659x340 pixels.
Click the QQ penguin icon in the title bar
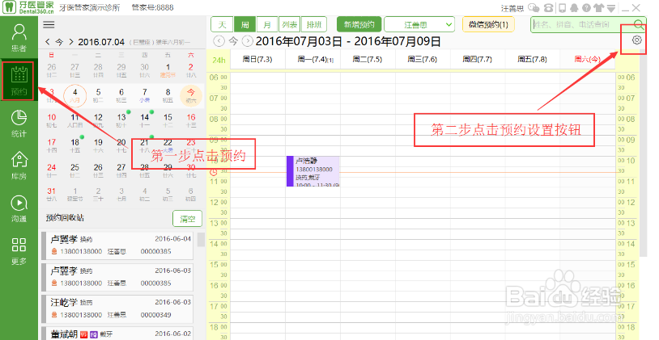574,7
